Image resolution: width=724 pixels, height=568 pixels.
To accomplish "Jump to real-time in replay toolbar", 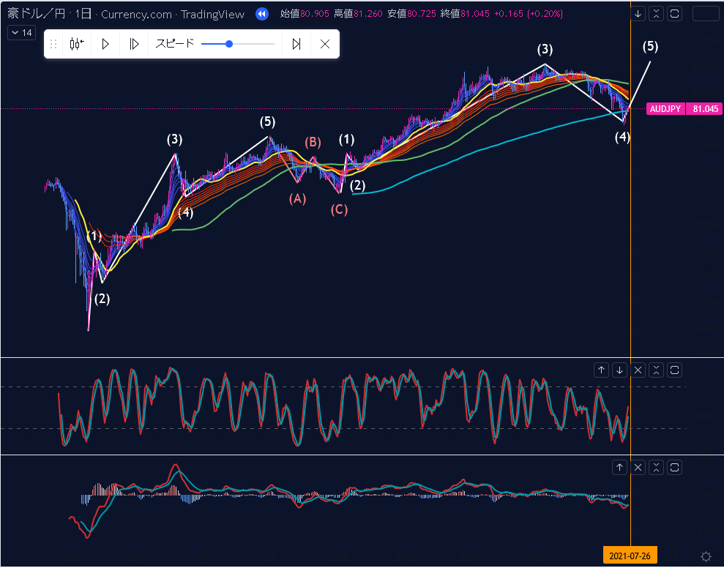I will click(x=296, y=44).
